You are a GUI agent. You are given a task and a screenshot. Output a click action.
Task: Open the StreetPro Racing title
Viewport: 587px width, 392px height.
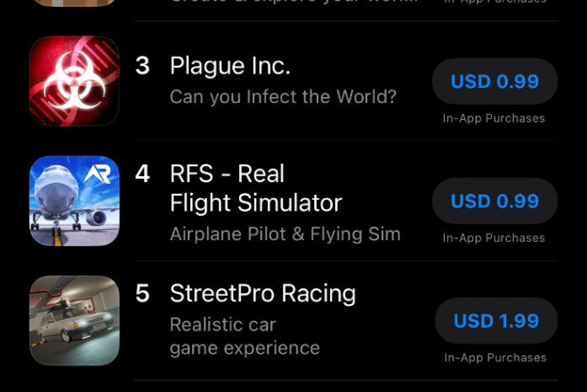point(262,293)
